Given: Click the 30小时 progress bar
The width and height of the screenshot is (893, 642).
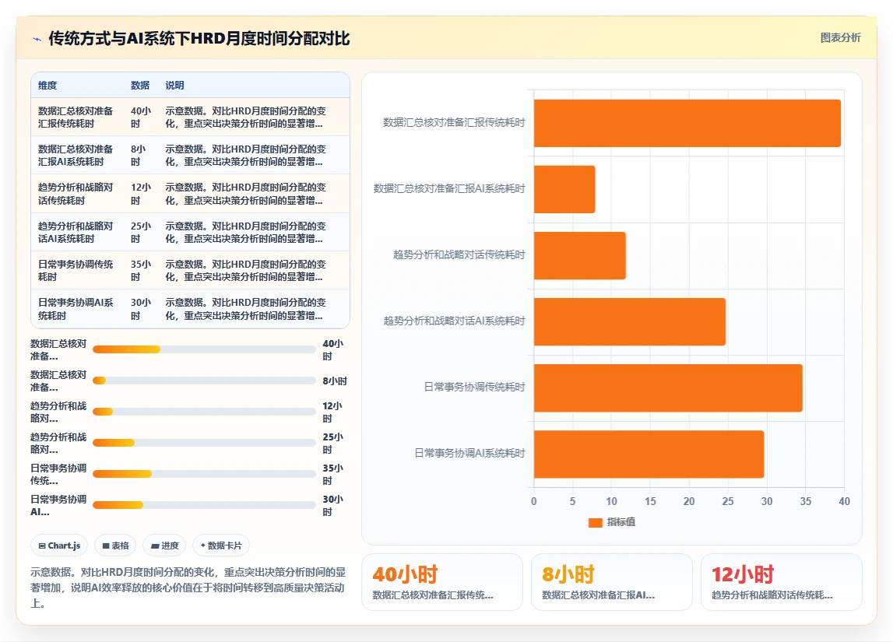Looking at the screenshot, I should point(204,505).
